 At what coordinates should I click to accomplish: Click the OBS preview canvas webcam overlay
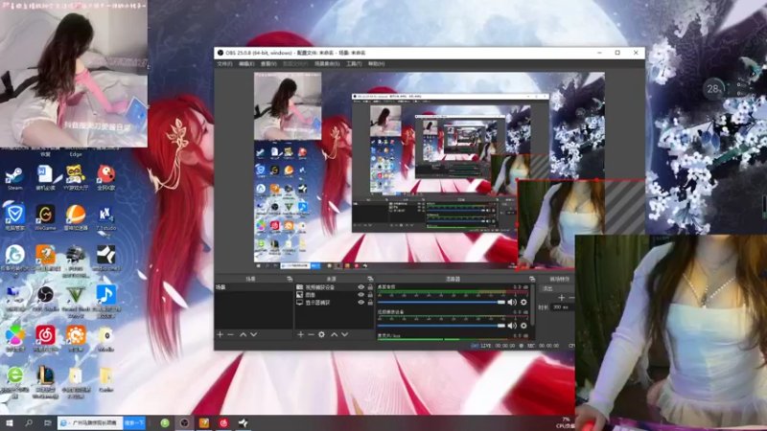pyautogui.click(x=561, y=224)
